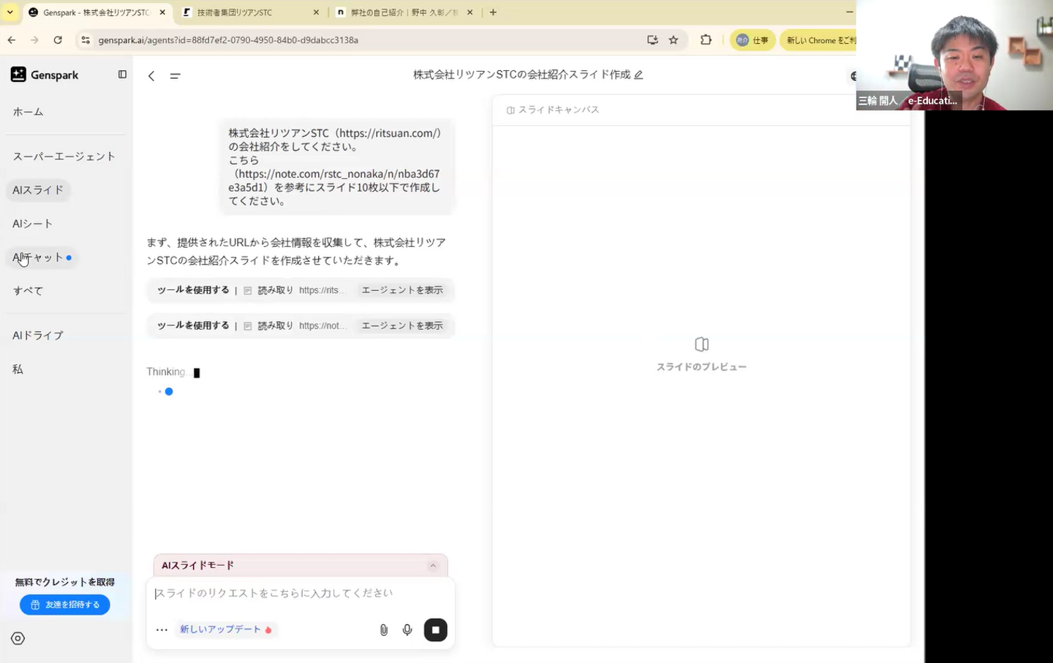
Task: Stop generation with the black stop button
Action: point(435,629)
